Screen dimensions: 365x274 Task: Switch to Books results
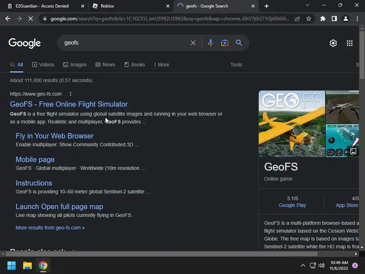tap(134, 65)
